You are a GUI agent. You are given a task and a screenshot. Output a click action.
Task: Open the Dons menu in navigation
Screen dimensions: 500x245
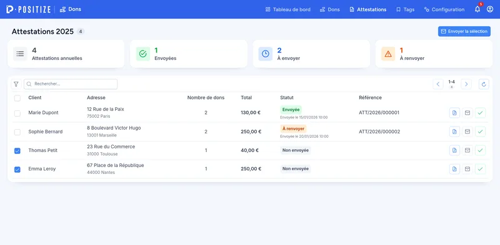(330, 9)
